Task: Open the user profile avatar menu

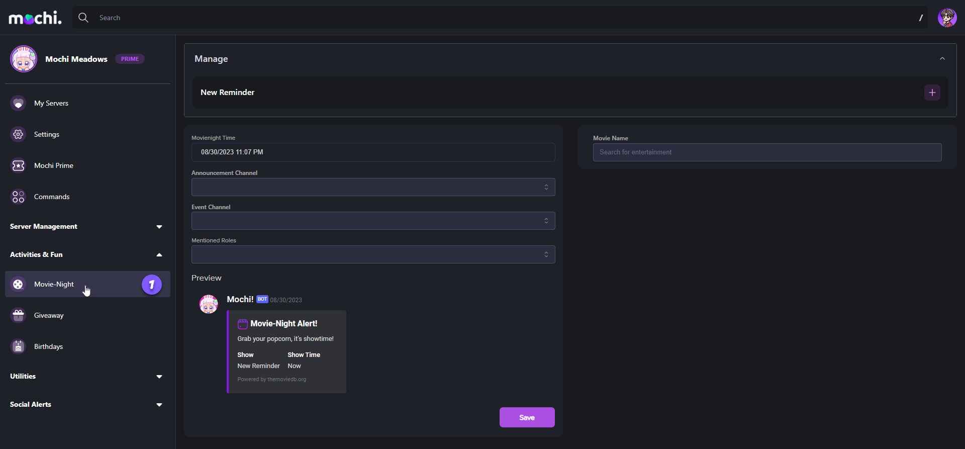Action: tap(947, 18)
